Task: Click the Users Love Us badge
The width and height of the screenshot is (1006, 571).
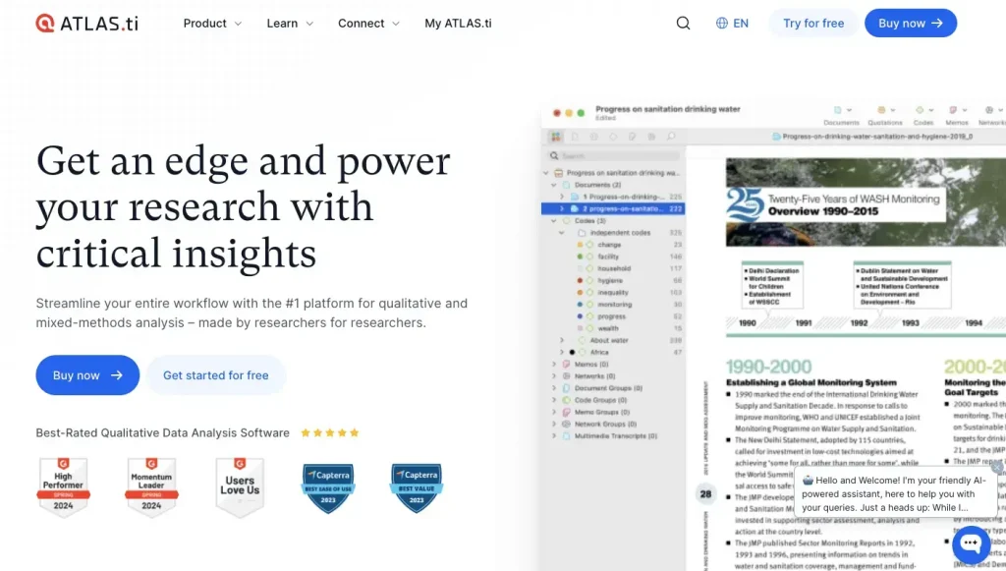Action: (240, 486)
